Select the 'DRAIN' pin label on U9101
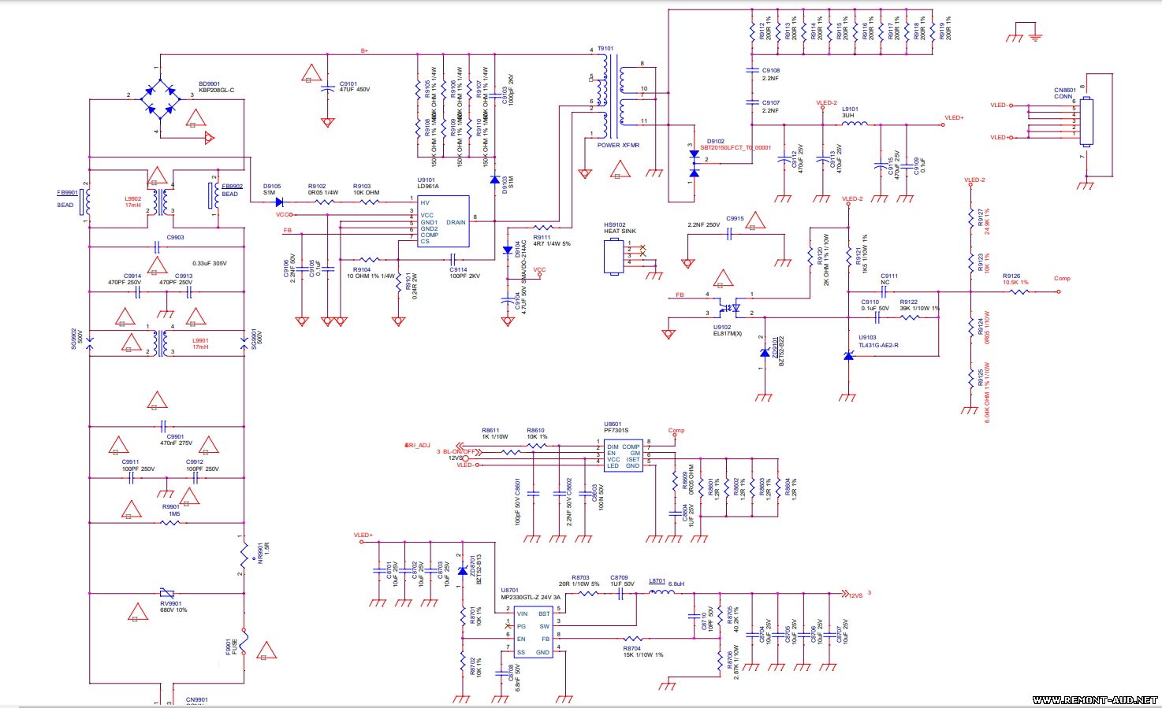Image resolution: width=1162 pixels, height=708 pixels. point(456,222)
